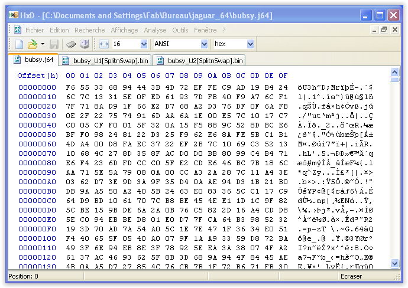Click the scrollbar down arrow

click(395, 264)
